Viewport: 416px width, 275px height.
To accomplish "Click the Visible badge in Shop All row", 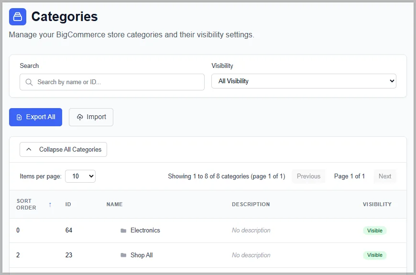I will coord(374,255).
